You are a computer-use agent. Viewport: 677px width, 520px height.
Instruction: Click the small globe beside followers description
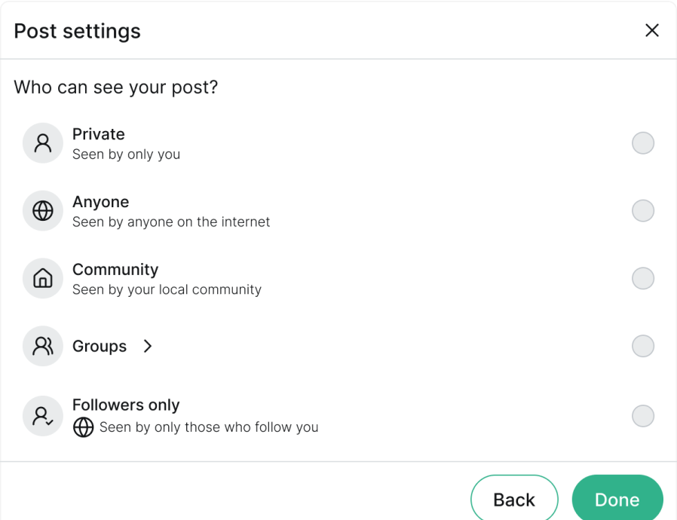tap(83, 428)
